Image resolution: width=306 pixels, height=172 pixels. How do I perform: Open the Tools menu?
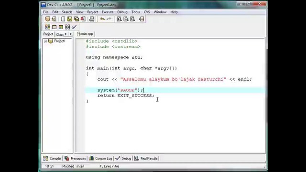(x=136, y=12)
